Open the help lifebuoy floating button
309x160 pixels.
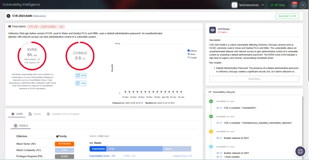[300, 151]
